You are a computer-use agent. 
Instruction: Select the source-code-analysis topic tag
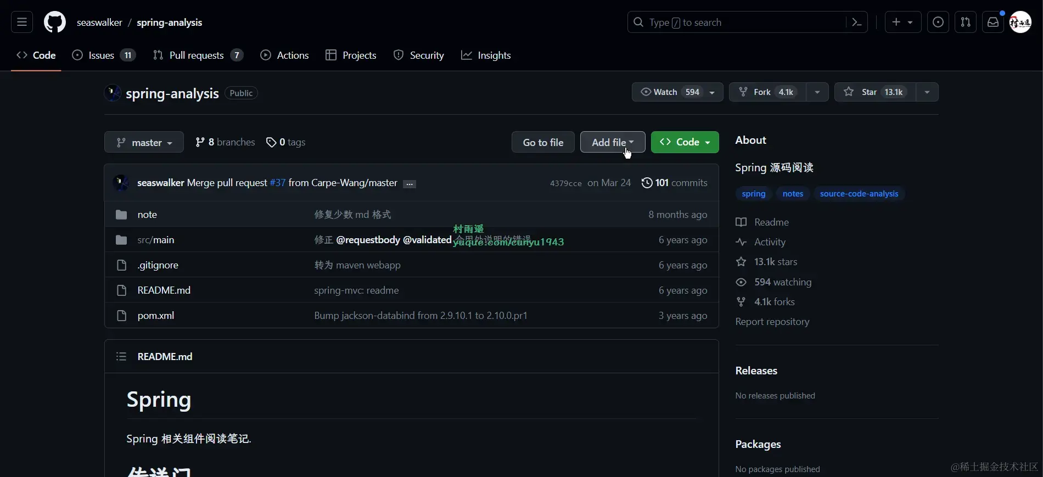coord(859,194)
